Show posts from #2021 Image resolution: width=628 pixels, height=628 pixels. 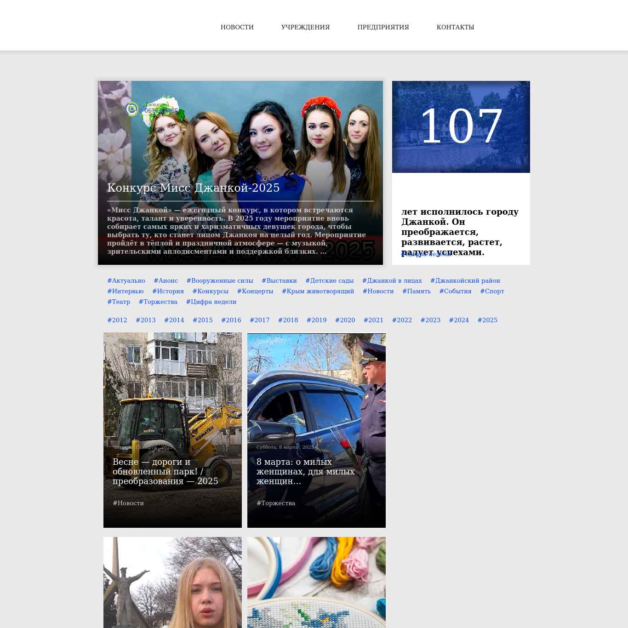click(x=374, y=320)
